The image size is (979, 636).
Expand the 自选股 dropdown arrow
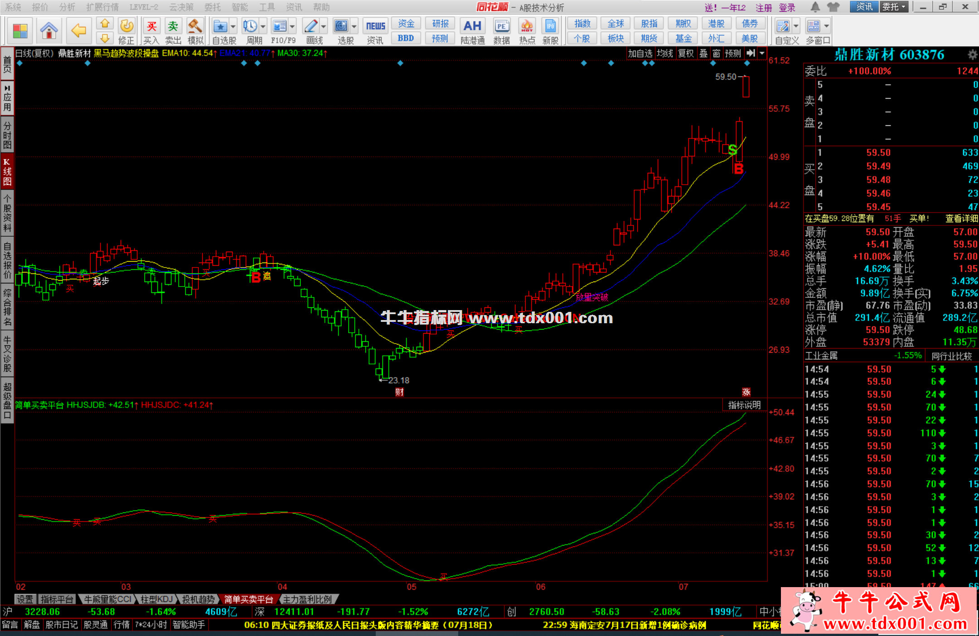(233, 27)
